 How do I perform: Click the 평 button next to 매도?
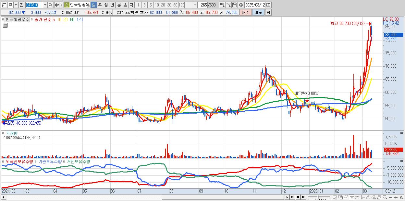(268, 12)
